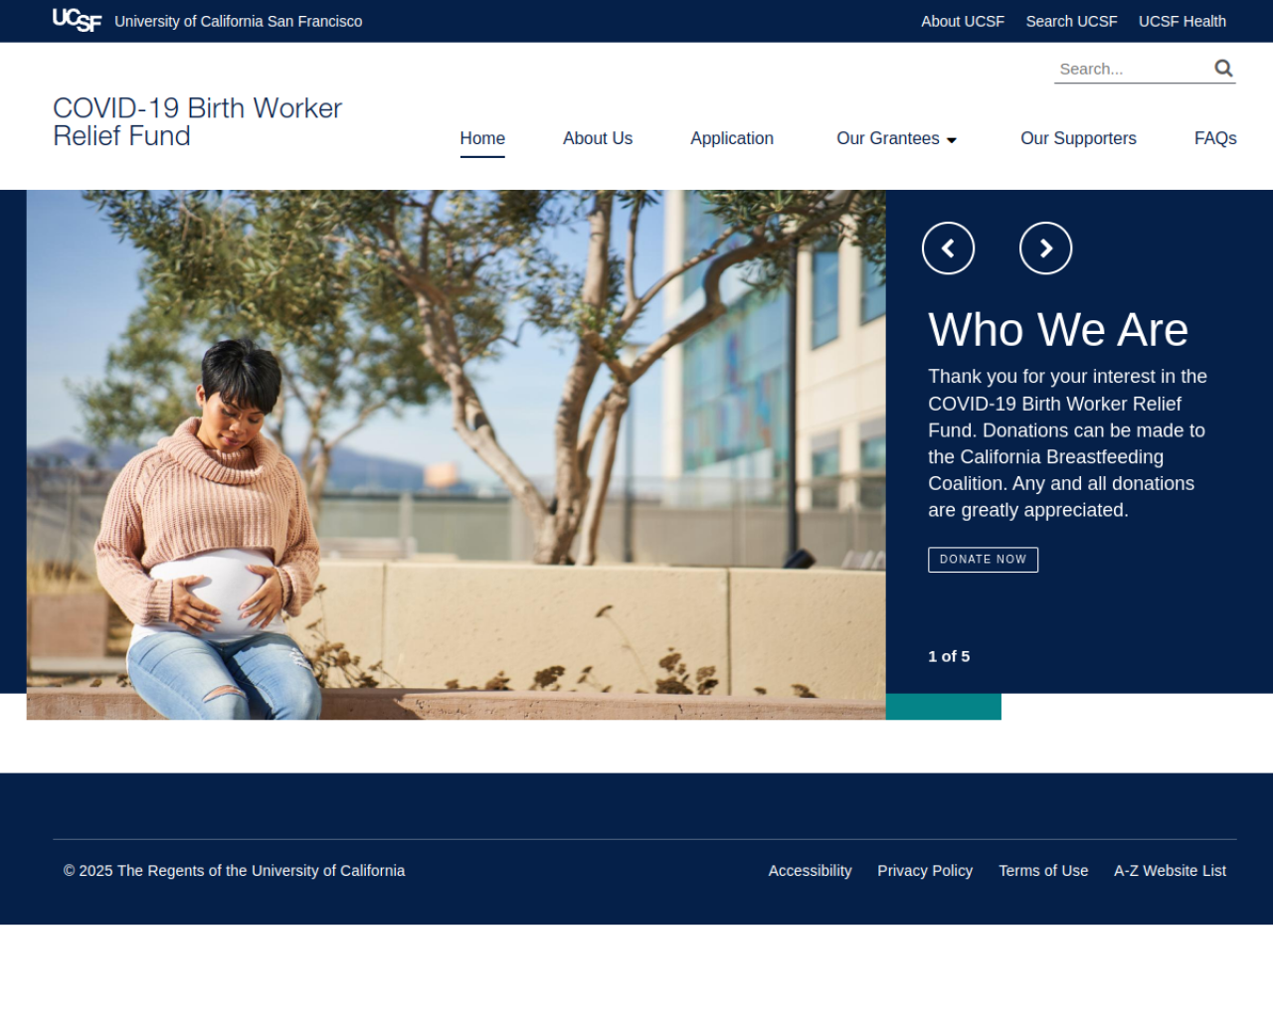
Task: Go to previous slide arrow
Action: (948, 248)
